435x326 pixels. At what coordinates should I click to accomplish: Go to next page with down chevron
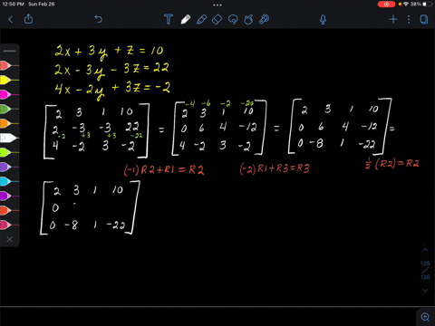click(x=425, y=291)
